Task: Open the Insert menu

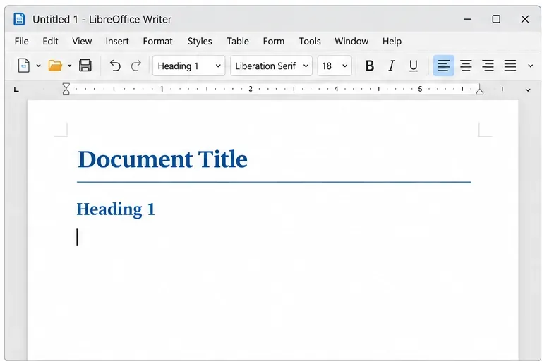Action: coord(117,41)
